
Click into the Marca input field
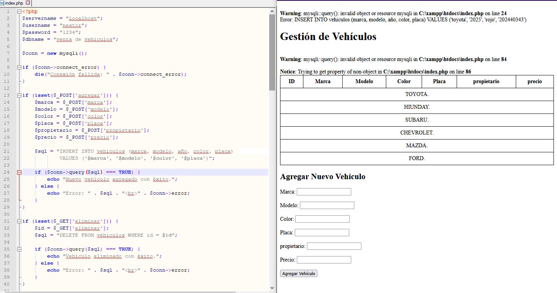coord(324,192)
